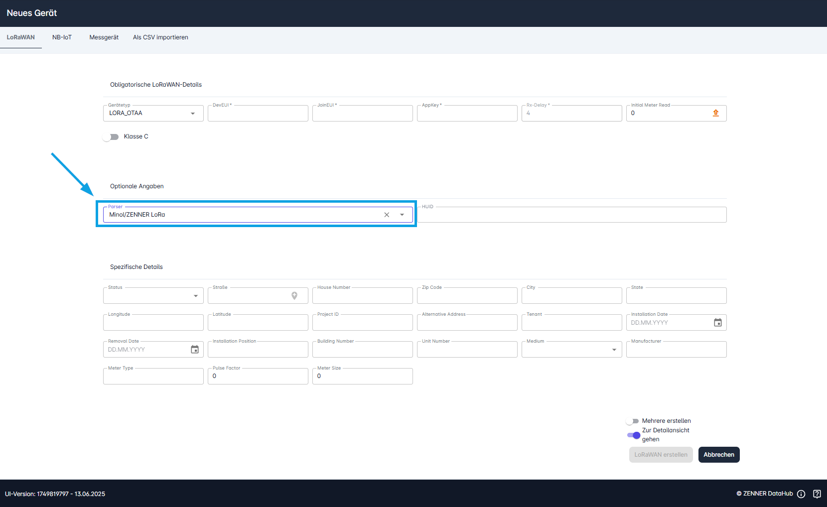Click the Abbrechen button
The image size is (827, 507).
tap(719, 455)
